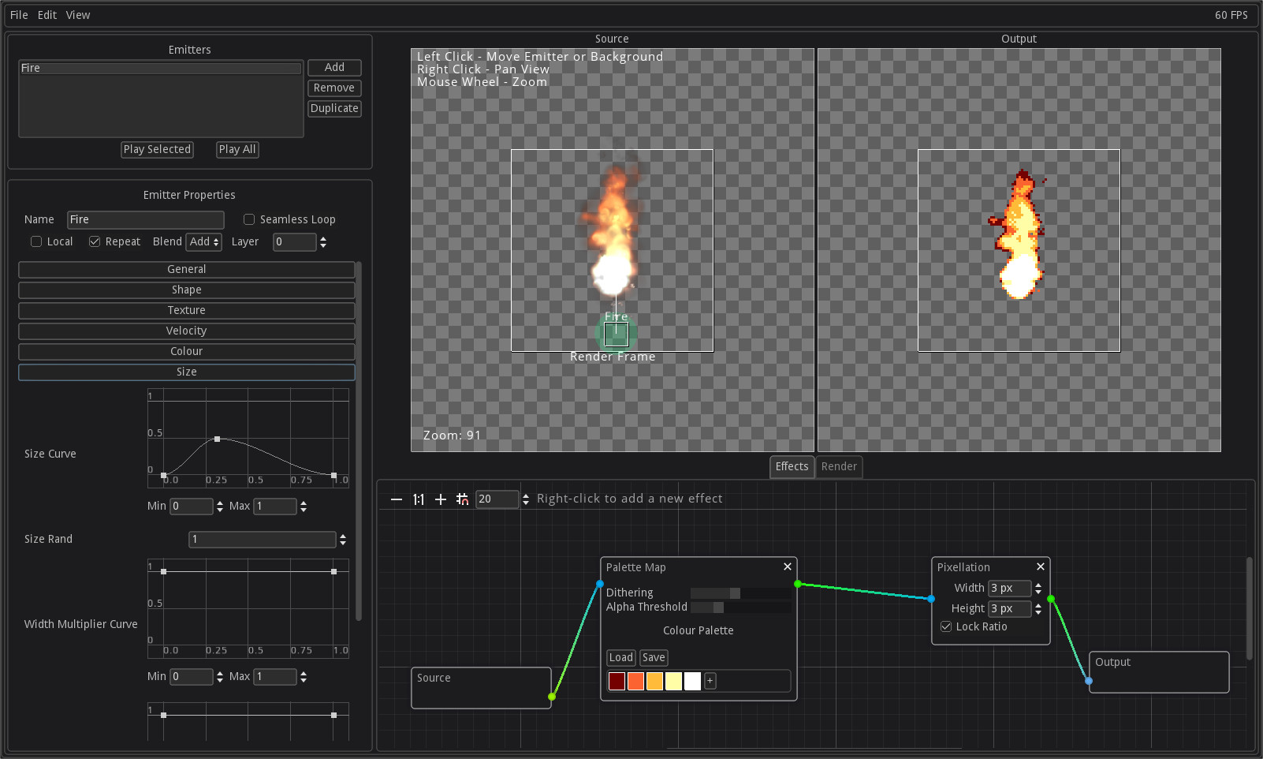
Task: Add a new colour with the palette plus icon
Action: (x=709, y=681)
